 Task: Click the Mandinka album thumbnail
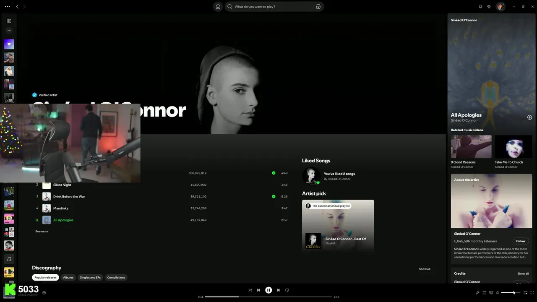tap(47, 208)
